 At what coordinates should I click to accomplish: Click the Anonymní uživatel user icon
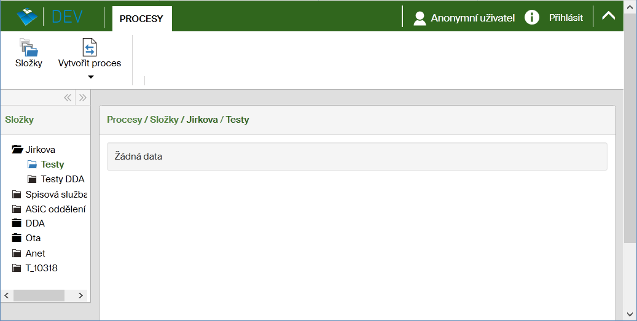point(420,18)
